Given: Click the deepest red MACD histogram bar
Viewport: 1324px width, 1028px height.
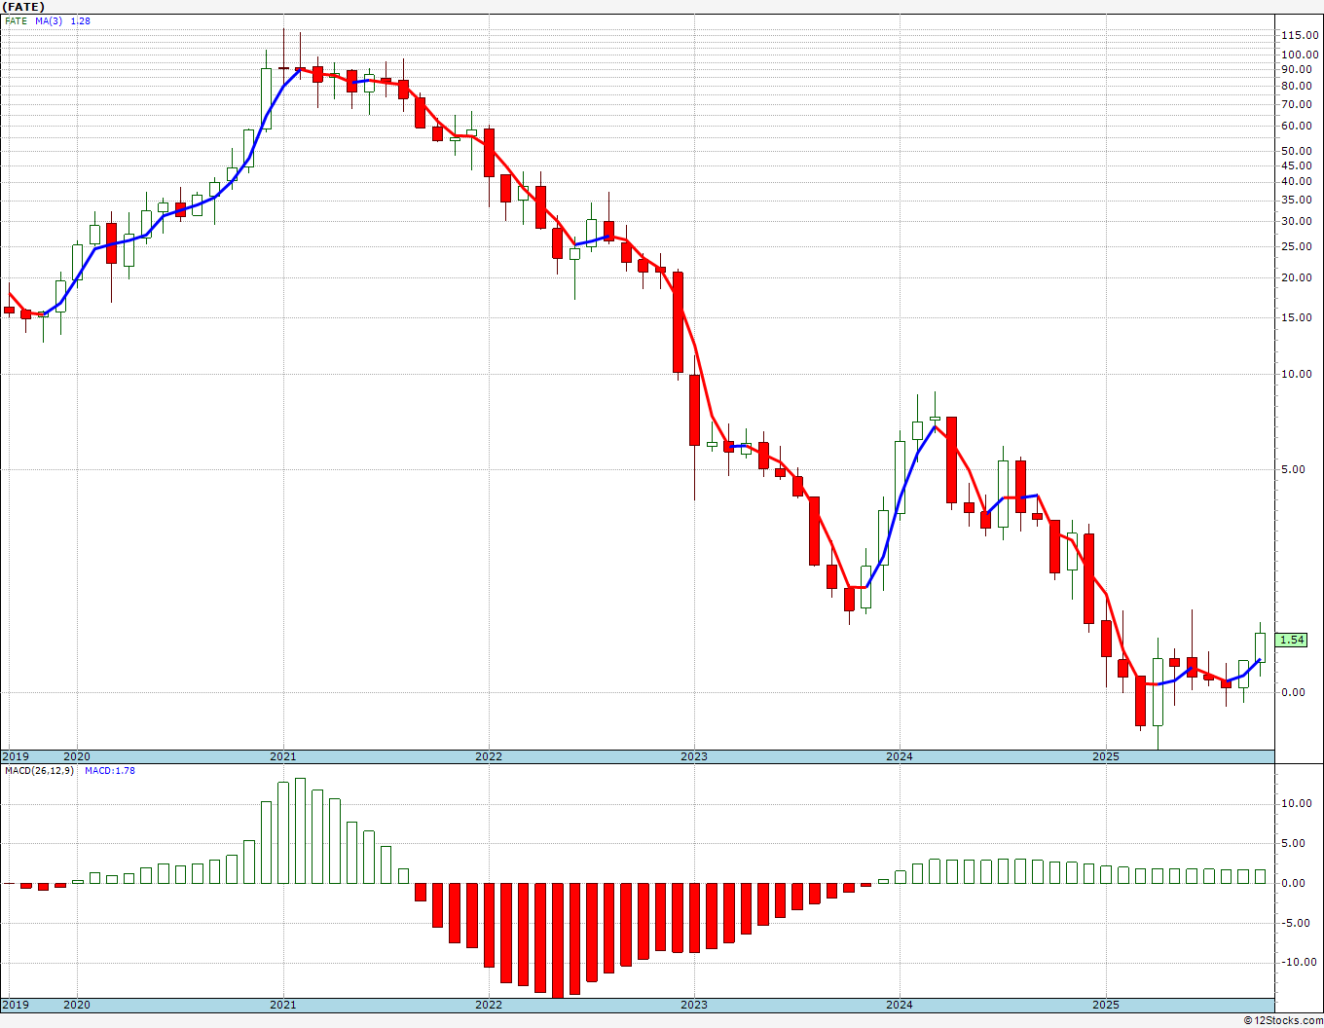Looking at the screenshot, I should 558,940.
